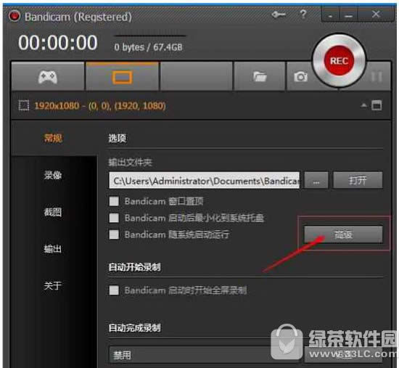Toggle Bandicam 随系统启动运行 checkbox
The width and height of the screenshot is (399, 368).
click(x=114, y=234)
